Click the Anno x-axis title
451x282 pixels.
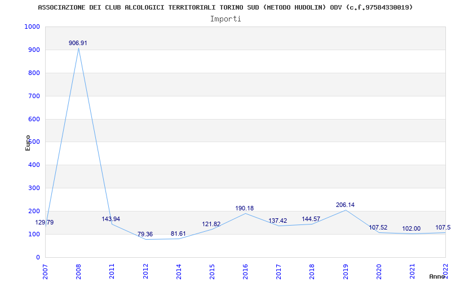coord(439,276)
